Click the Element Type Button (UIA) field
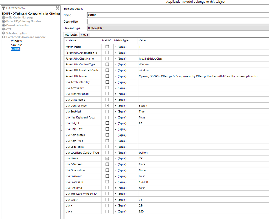The image size is (269, 219). click(178, 28)
